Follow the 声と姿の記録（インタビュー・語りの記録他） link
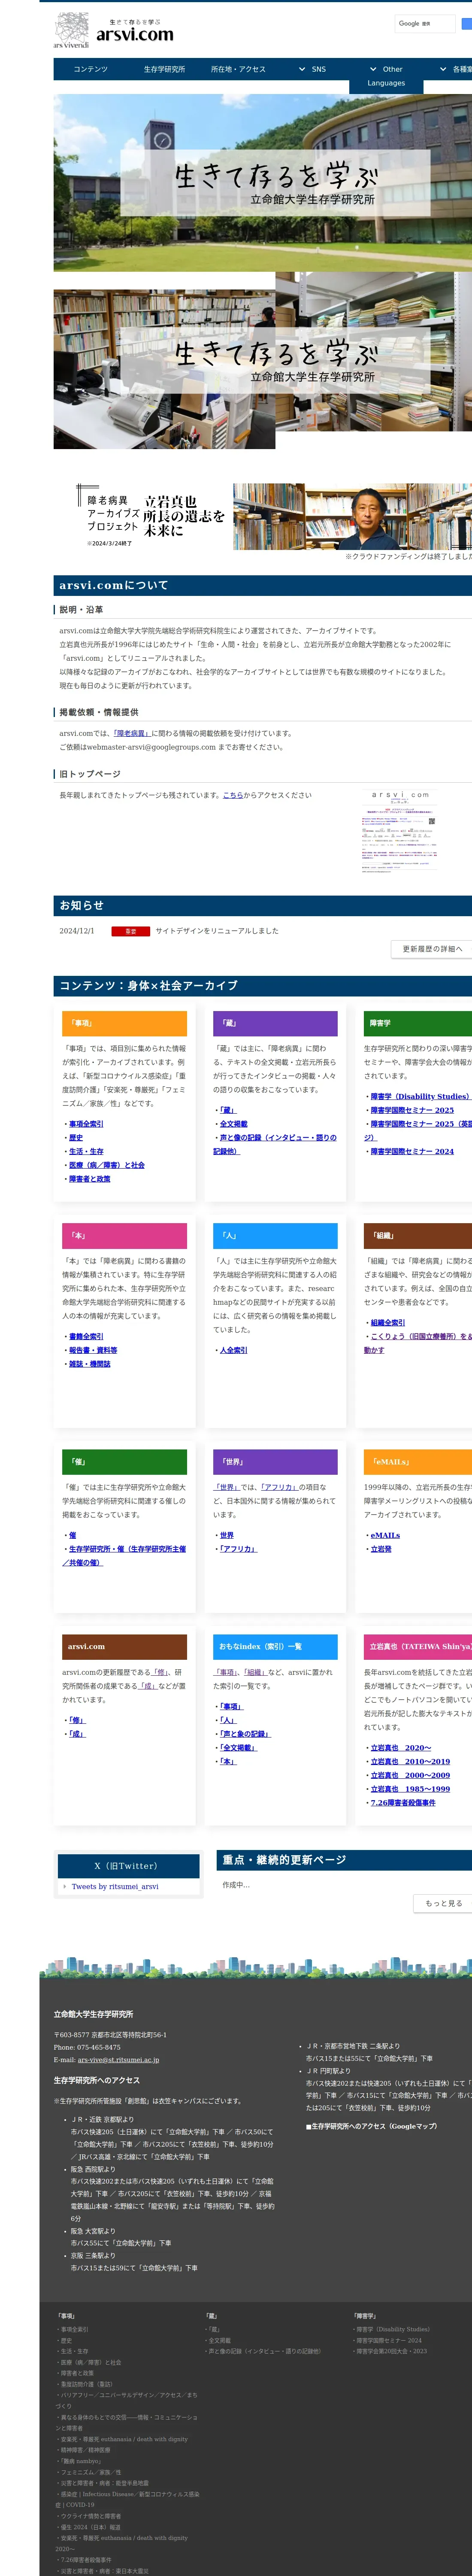Image resolution: width=472 pixels, height=2576 pixels. pyautogui.click(x=275, y=1144)
